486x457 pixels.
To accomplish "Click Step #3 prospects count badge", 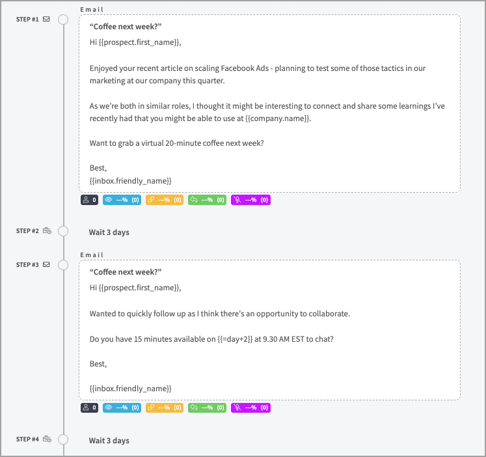I will point(90,408).
